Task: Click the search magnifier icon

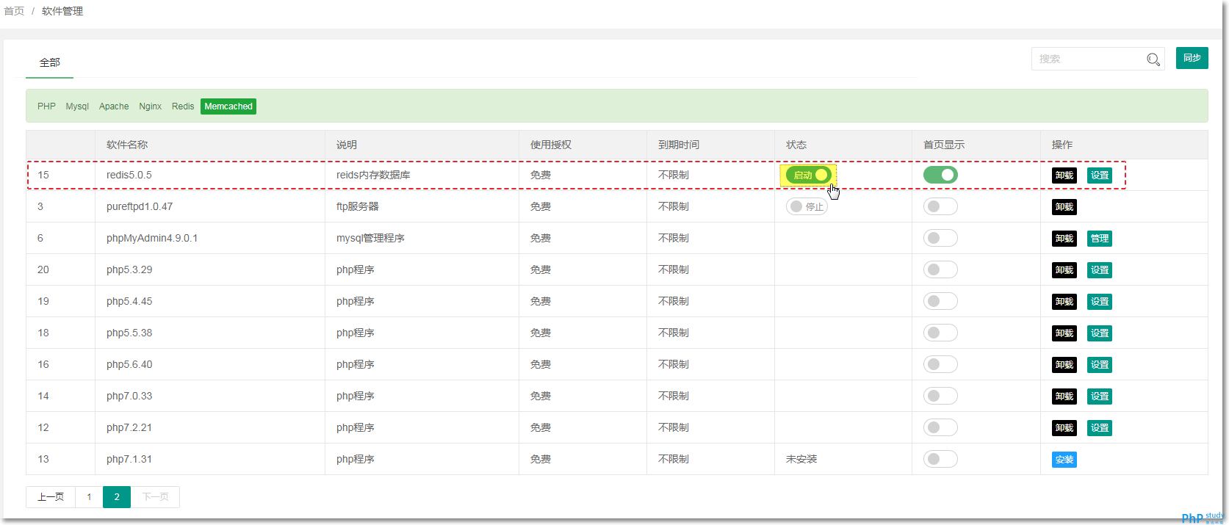Action: coord(1153,59)
